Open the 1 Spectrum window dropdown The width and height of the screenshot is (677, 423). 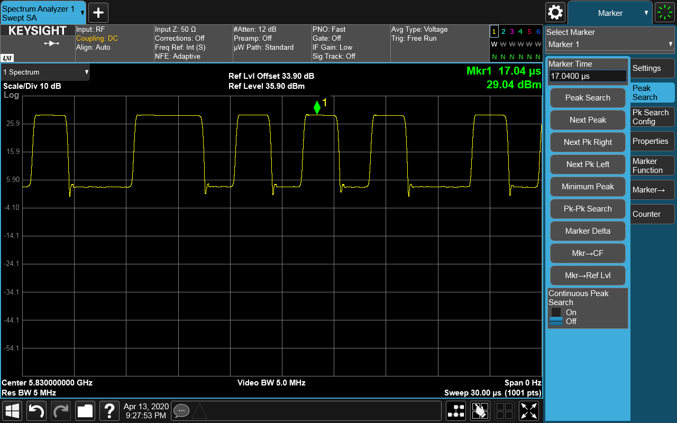(x=45, y=72)
